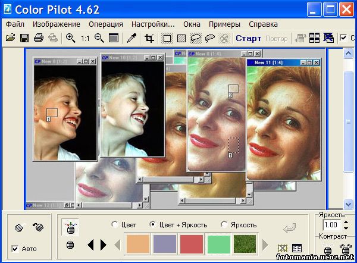Open the greyed-out printer setup icon
This screenshot has height=263, width=357.
pos(53,38)
